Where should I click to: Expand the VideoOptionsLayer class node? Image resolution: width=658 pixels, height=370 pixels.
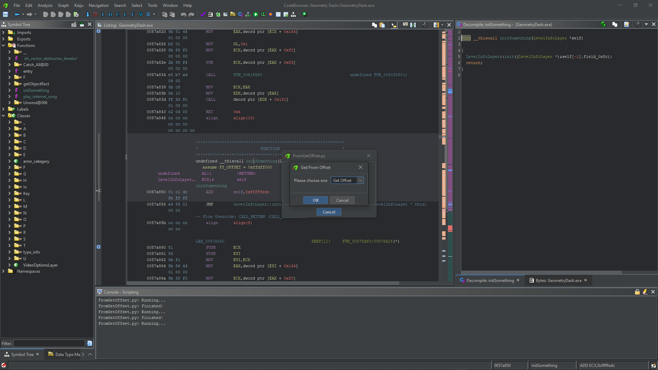pos(10,265)
